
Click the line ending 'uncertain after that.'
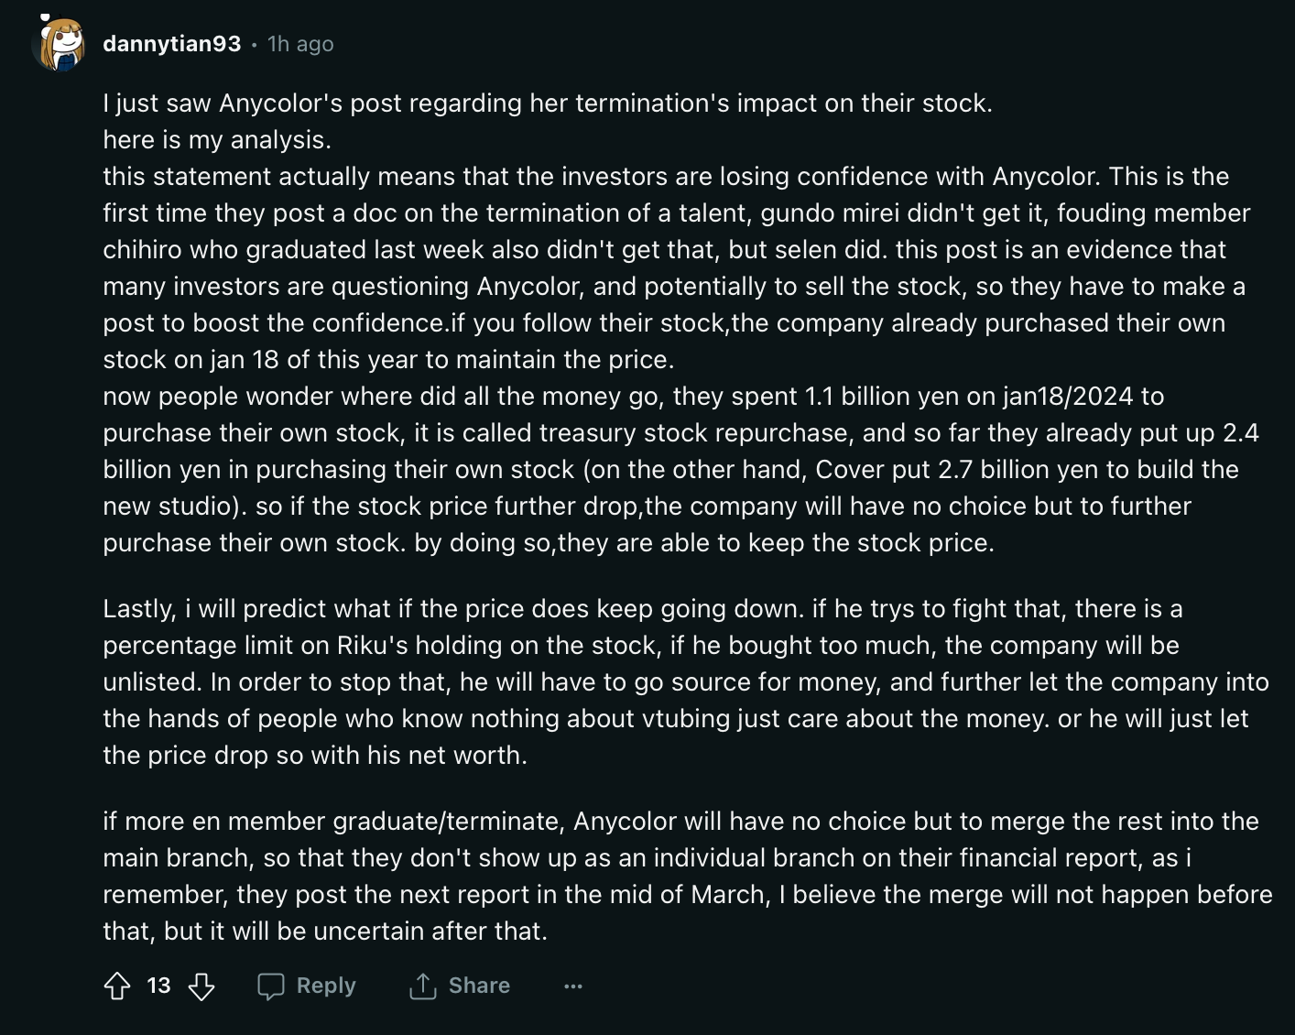(x=325, y=931)
